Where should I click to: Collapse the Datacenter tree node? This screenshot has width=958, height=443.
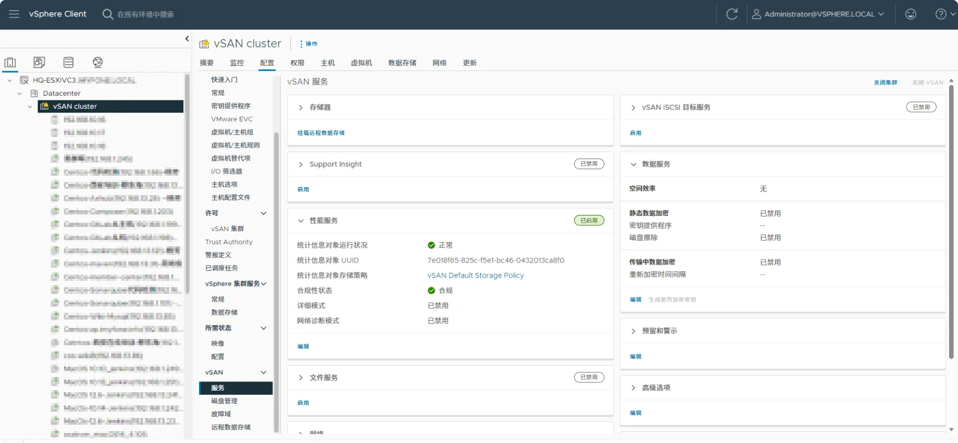click(x=20, y=93)
